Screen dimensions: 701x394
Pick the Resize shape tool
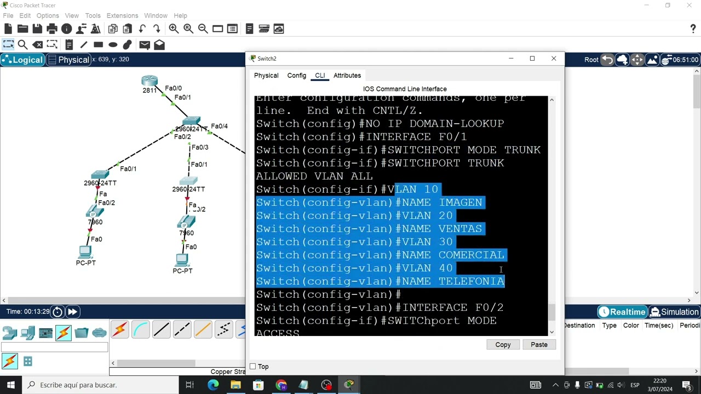coord(52,44)
